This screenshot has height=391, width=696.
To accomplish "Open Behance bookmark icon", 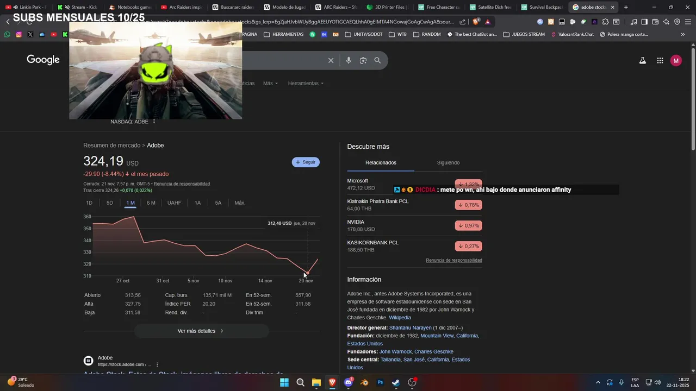I will point(324,34).
